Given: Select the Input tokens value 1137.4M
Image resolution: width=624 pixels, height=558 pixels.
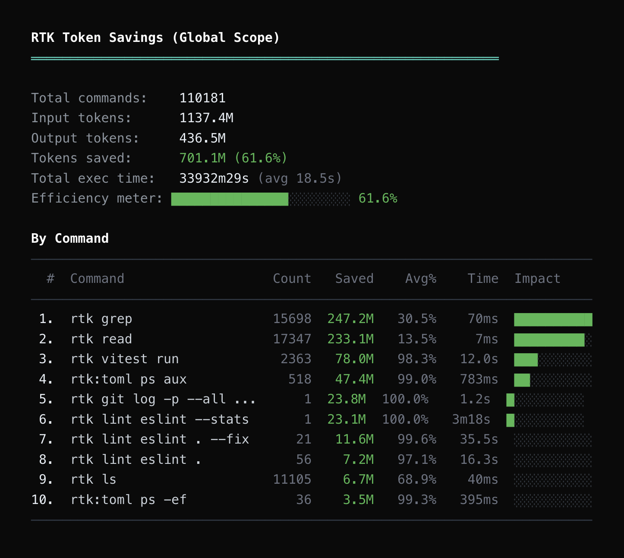Looking at the screenshot, I should 206,118.
